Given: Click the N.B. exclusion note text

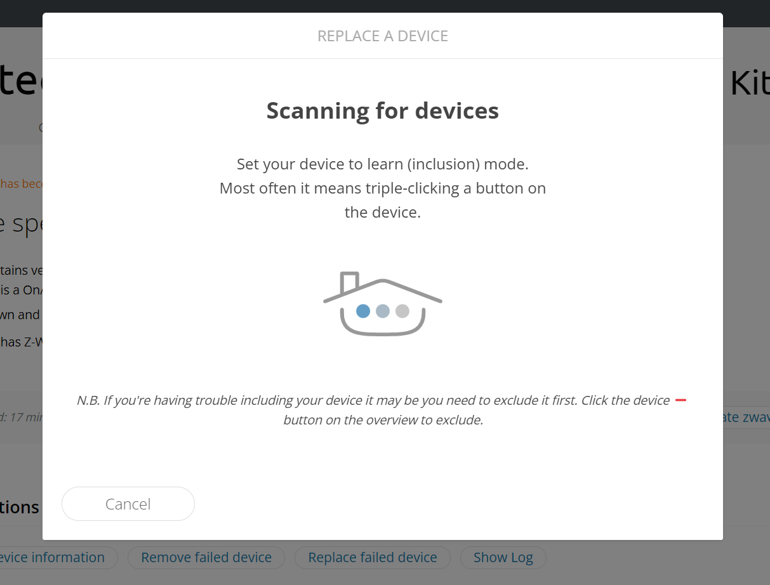Looking at the screenshot, I should coord(373,410).
